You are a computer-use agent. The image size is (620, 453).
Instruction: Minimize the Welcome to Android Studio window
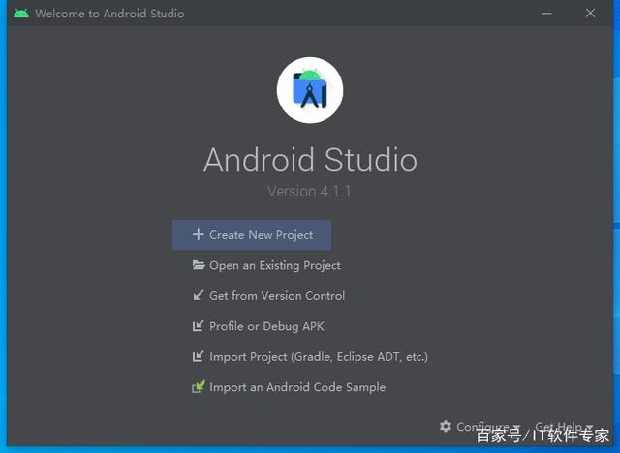[547, 13]
